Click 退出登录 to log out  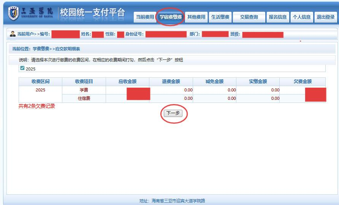(325, 17)
